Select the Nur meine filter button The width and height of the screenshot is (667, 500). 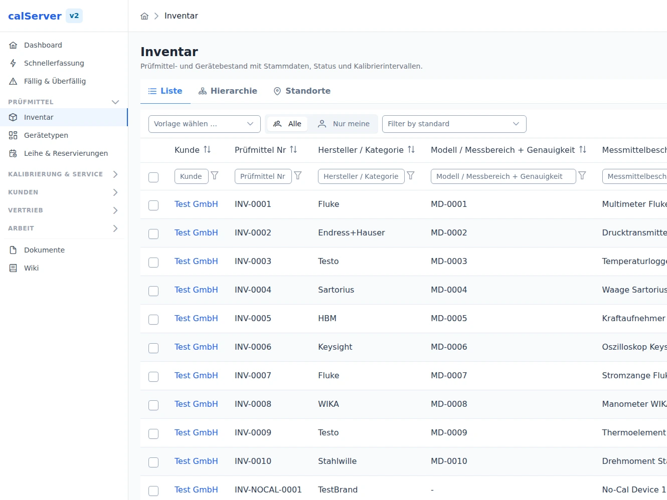click(344, 124)
